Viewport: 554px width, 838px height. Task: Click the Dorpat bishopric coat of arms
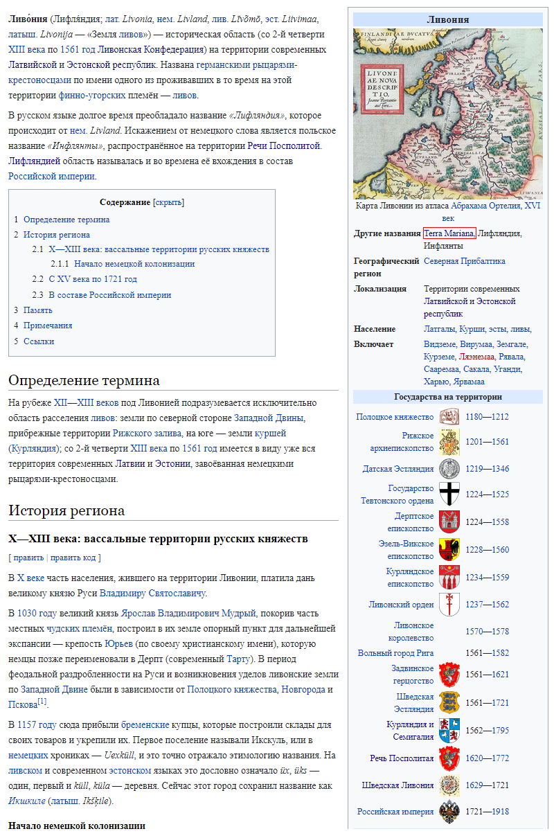(449, 521)
